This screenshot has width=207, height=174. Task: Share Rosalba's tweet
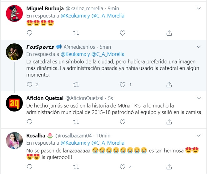pyautogui.click(x=169, y=167)
